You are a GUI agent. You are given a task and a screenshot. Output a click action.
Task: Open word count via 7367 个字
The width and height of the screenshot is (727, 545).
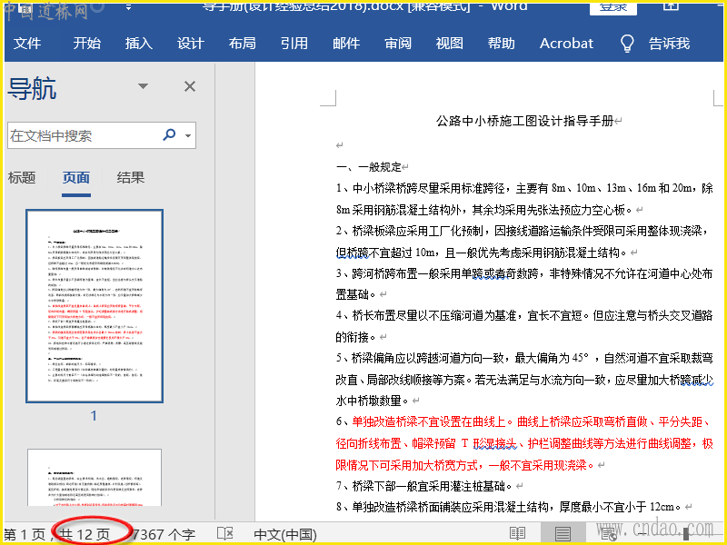coord(164,534)
